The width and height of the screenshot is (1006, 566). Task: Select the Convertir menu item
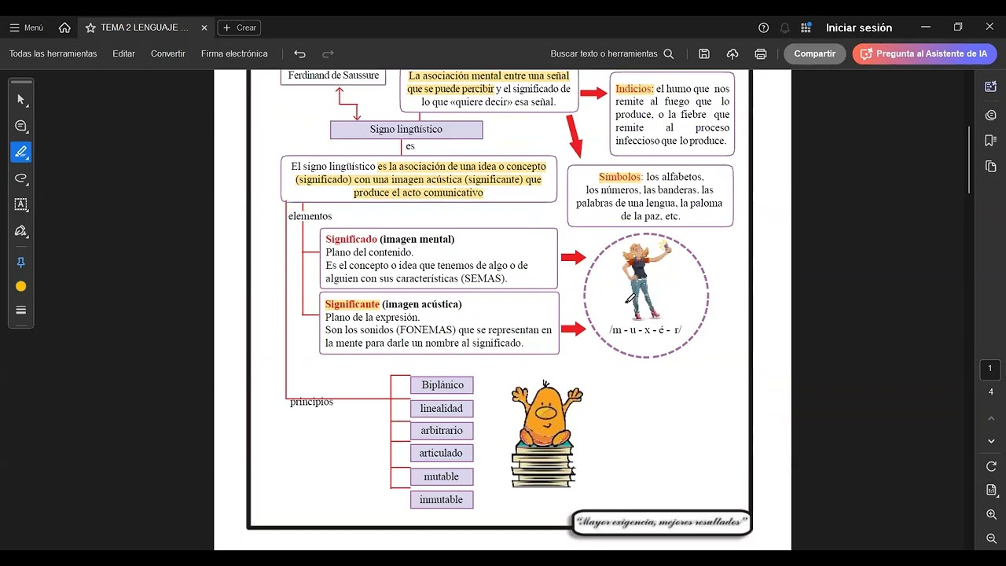pos(168,53)
